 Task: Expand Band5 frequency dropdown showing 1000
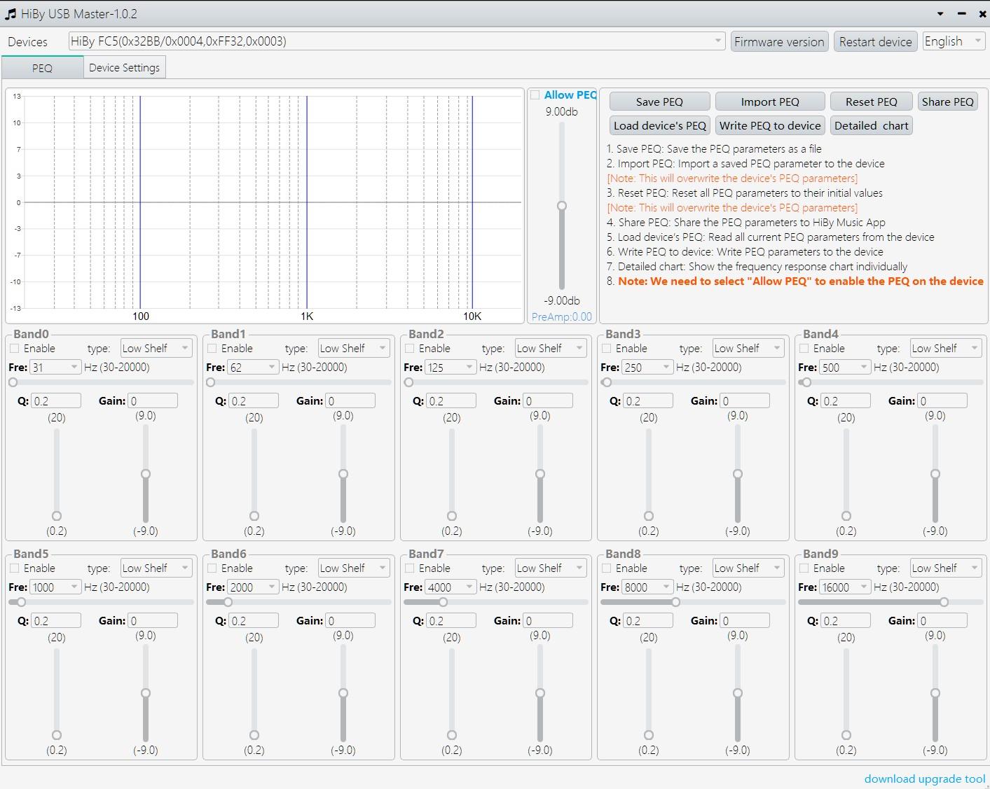[74, 587]
